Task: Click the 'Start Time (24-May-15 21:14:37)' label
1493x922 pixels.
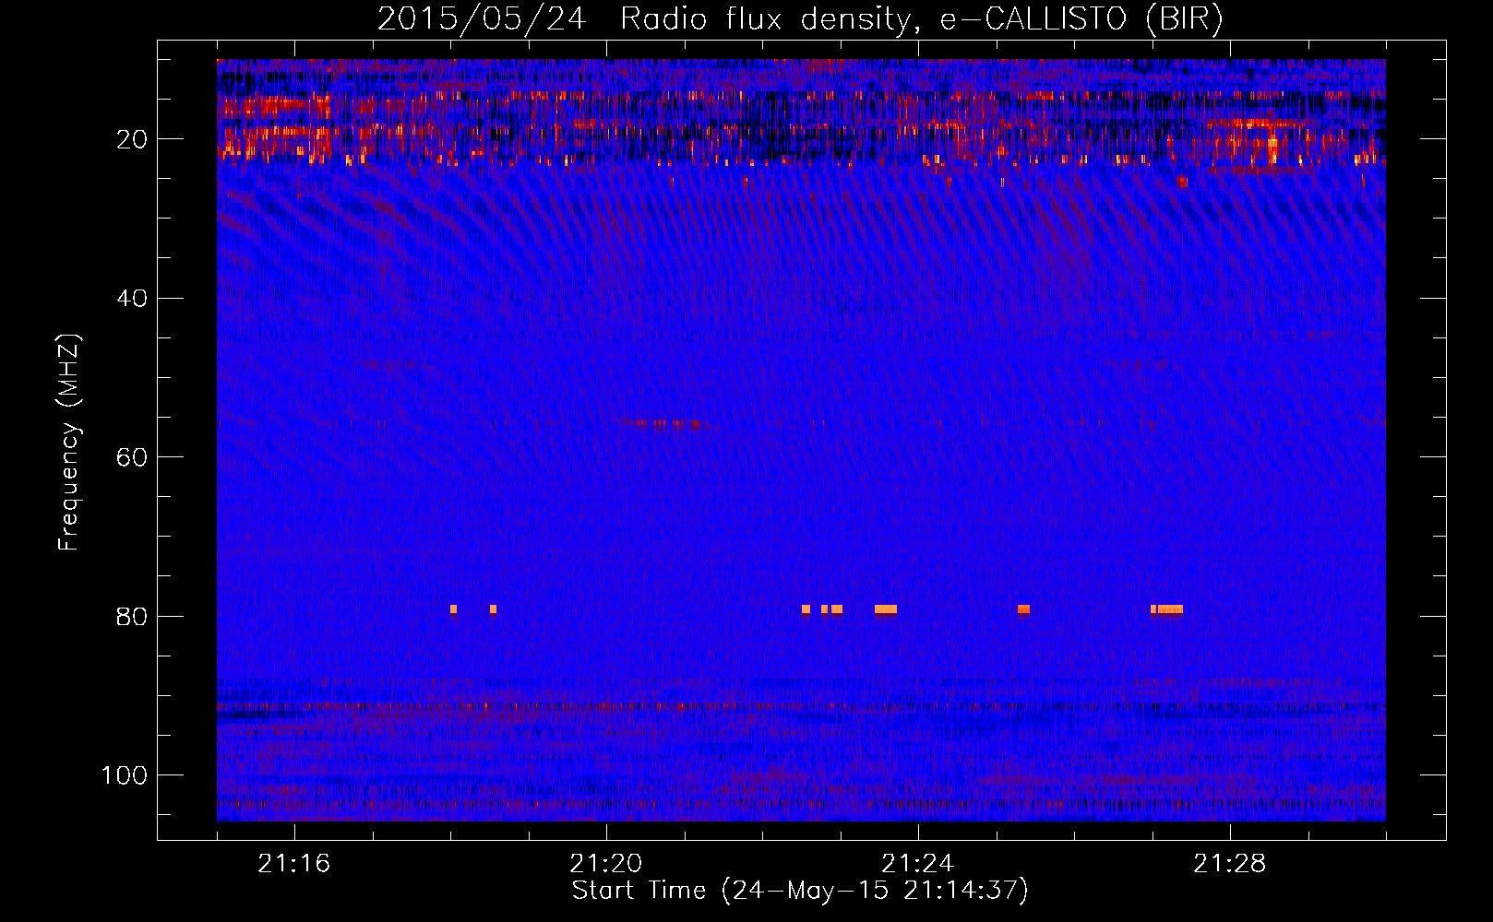Action: coord(800,891)
